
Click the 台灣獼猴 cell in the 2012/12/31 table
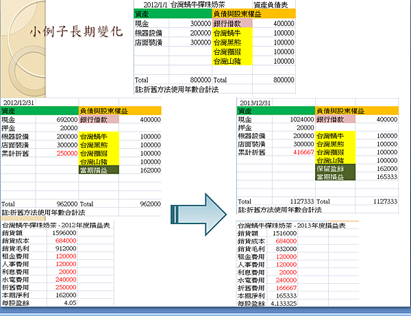(x=99, y=154)
